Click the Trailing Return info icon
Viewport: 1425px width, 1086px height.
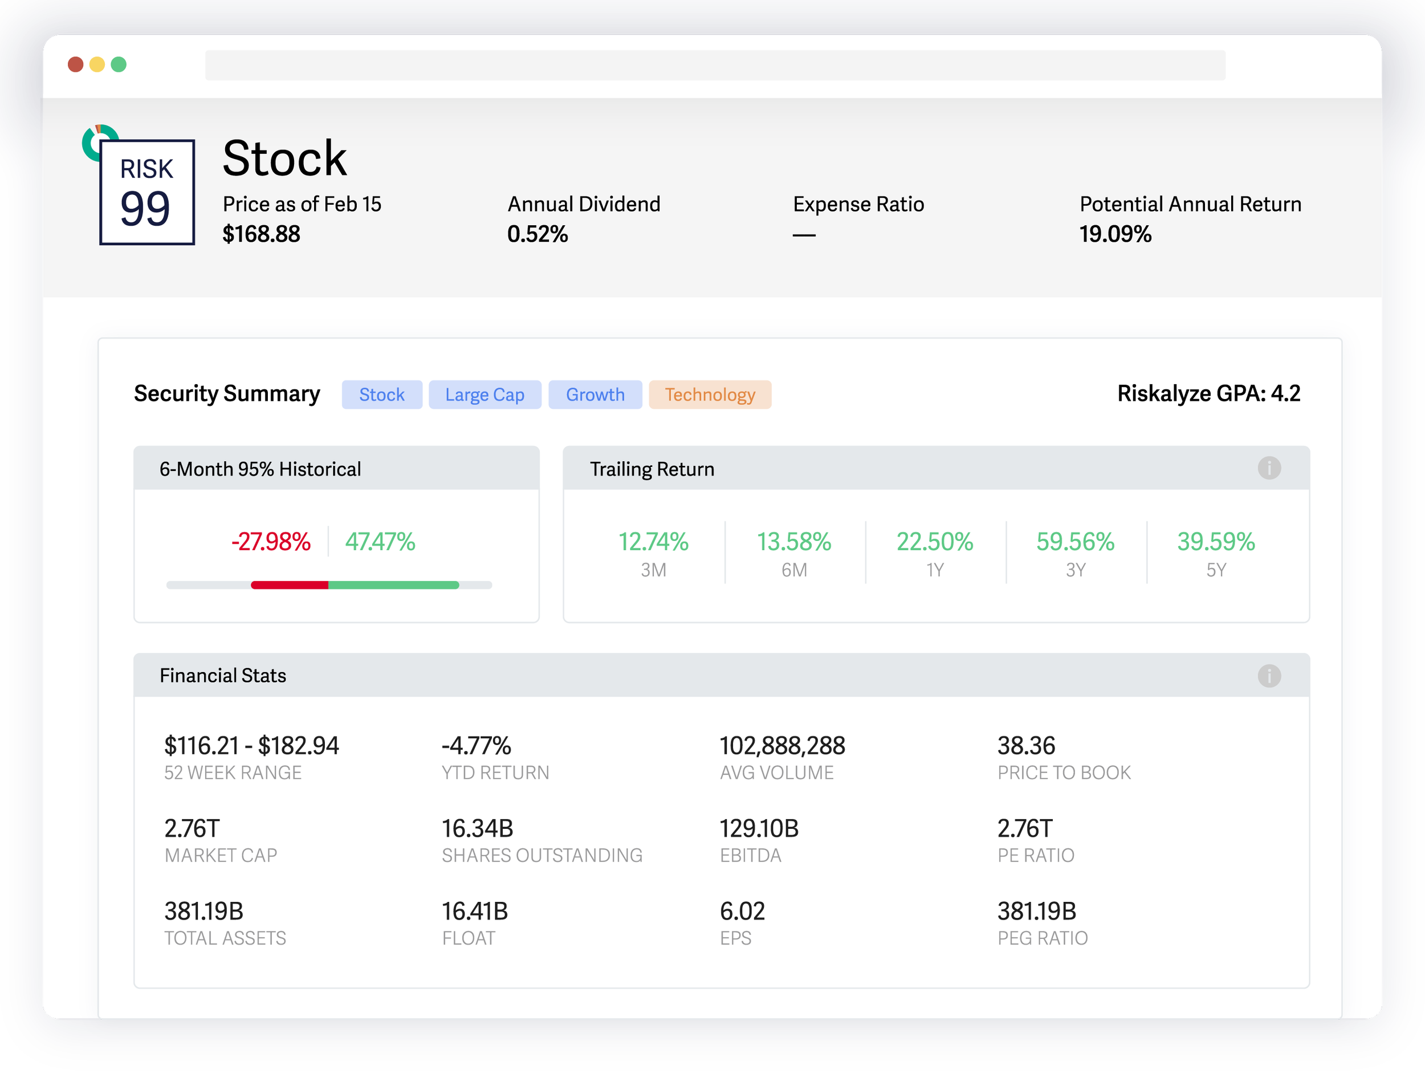click(1269, 468)
